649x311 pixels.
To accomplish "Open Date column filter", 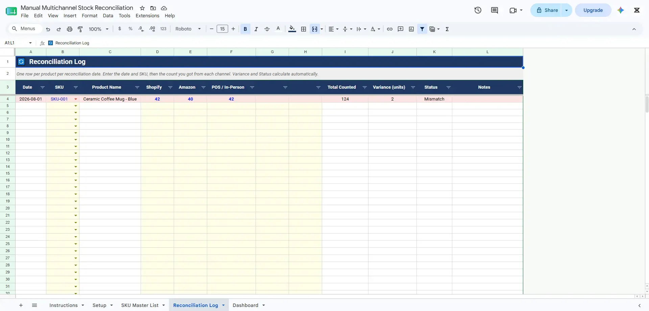I will pos(43,87).
